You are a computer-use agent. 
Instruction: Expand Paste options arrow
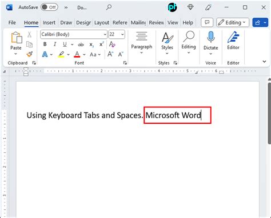click(x=15, y=54)
